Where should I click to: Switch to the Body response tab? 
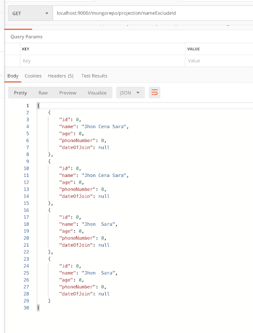tap(12, 76)
